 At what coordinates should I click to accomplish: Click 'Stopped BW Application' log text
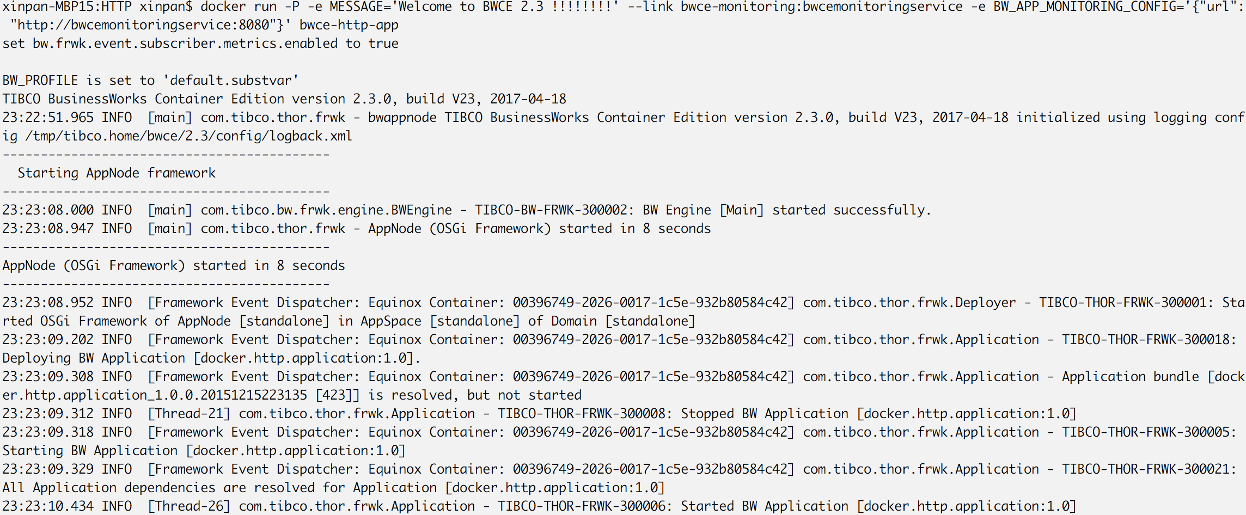click(764, 414)
